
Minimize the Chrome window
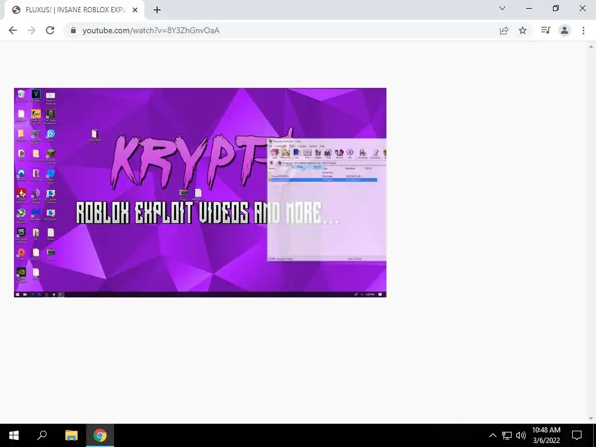click(x=528, y=8)
